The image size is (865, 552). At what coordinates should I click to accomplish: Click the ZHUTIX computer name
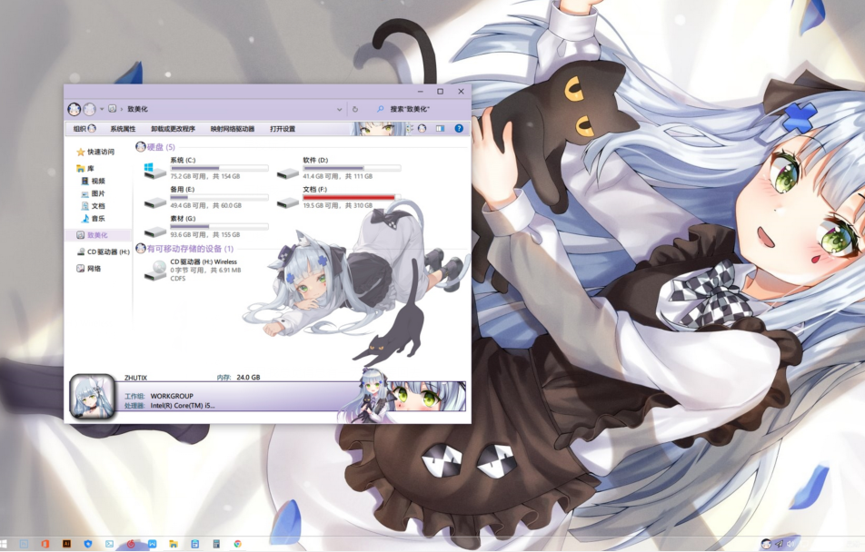tap(135, 378)
